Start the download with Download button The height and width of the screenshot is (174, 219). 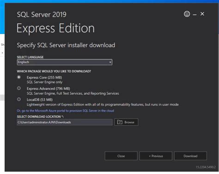tap(190, 156)
